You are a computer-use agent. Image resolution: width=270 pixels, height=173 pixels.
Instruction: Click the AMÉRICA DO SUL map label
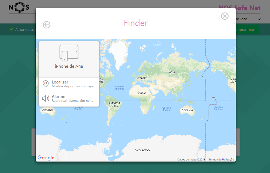pos(114,105)
